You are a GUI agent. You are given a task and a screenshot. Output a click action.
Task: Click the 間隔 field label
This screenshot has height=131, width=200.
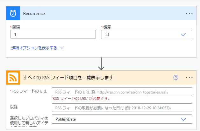(x=16, y=27)
